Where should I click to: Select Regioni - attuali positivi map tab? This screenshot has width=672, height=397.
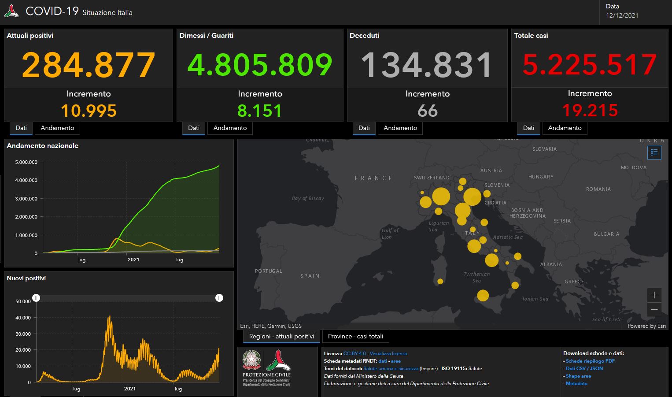(x=281, y=336)
